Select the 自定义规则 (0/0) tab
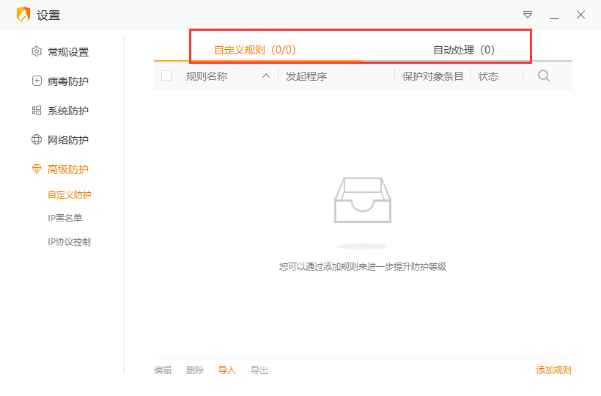This screenshot has height=396, width=601. click(x=255, y=50)
